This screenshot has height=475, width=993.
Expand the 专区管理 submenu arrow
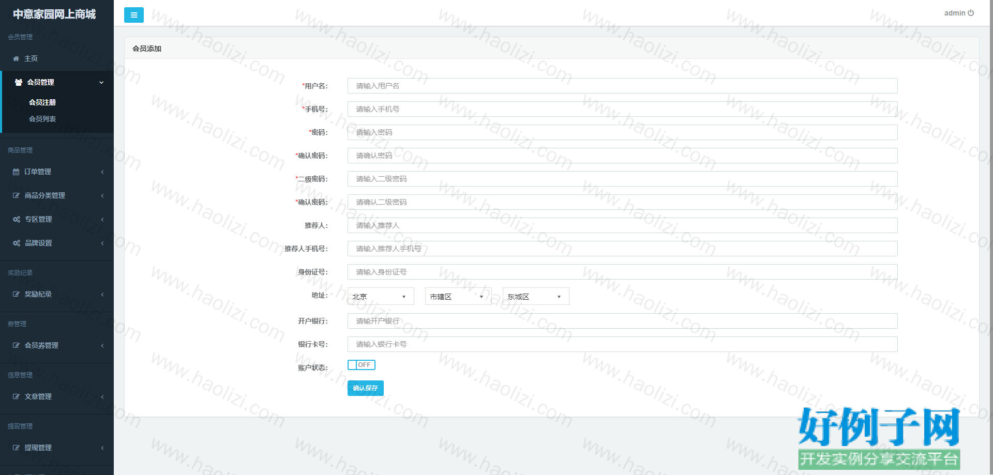click(102, 219)
